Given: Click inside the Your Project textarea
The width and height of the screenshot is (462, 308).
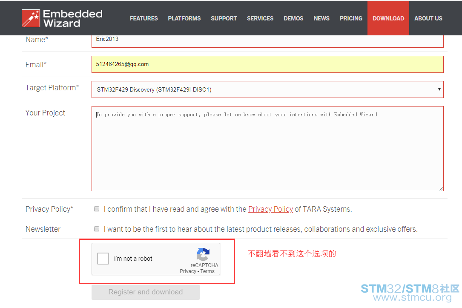Looking at the screenshot, I should tap(267, 149).
